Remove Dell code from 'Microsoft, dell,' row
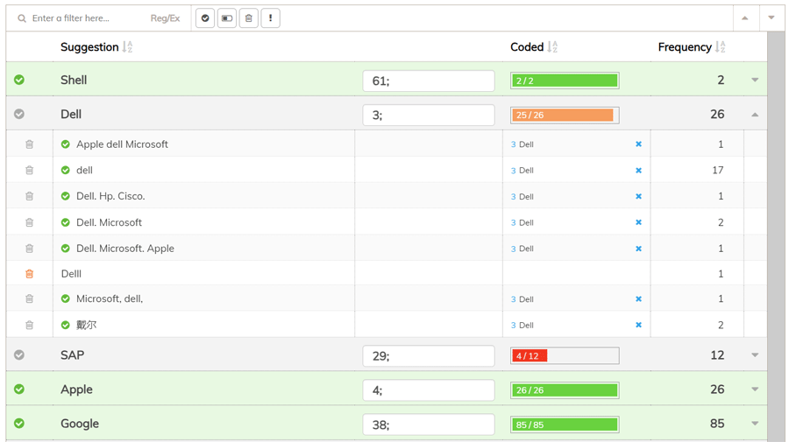The width and height of the screenshot is (789, 442). click(638, 298)
